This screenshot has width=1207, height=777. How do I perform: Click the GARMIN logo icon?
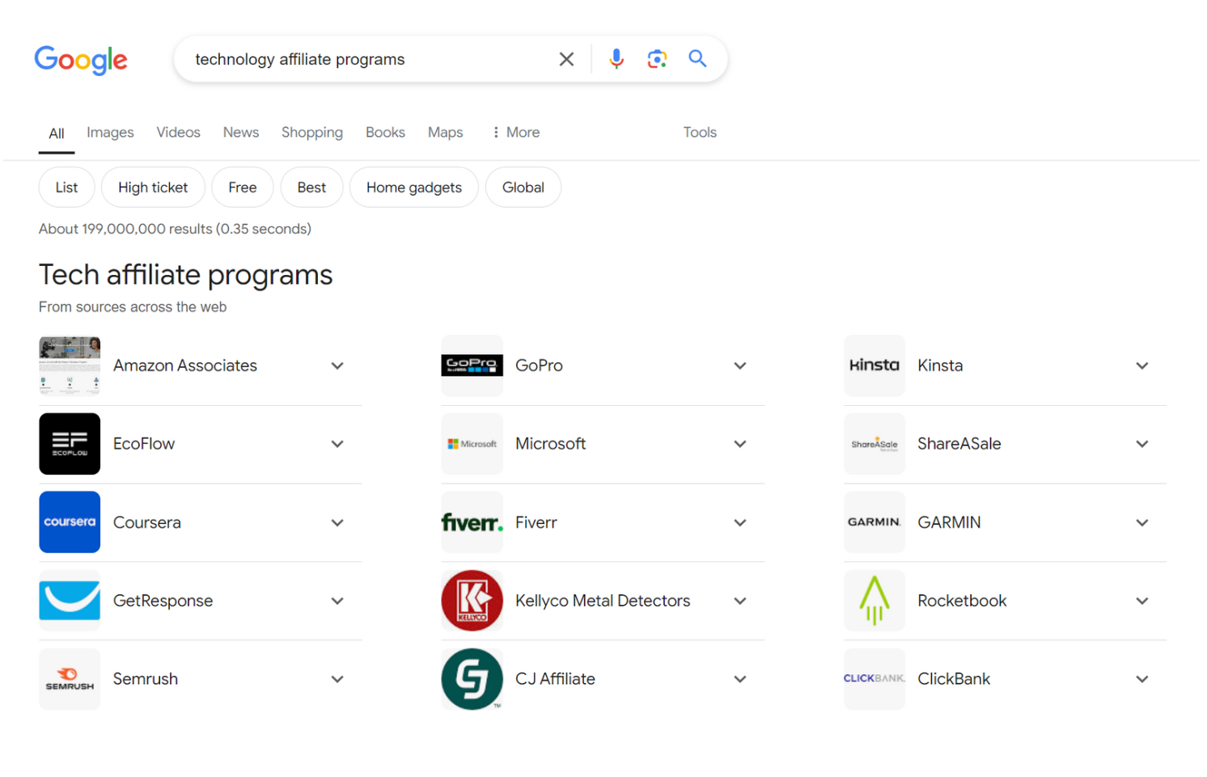875,522
